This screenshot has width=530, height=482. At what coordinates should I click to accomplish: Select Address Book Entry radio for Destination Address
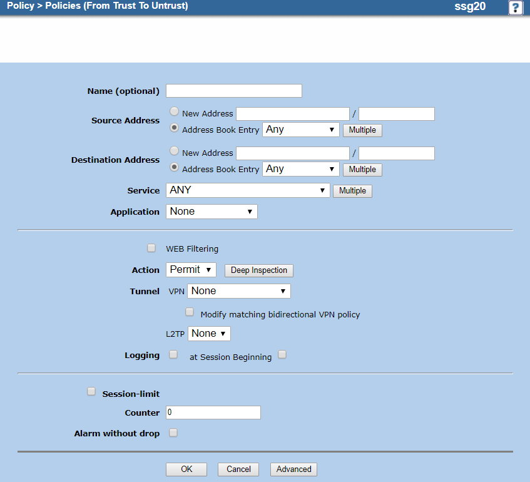click(175, 168)
